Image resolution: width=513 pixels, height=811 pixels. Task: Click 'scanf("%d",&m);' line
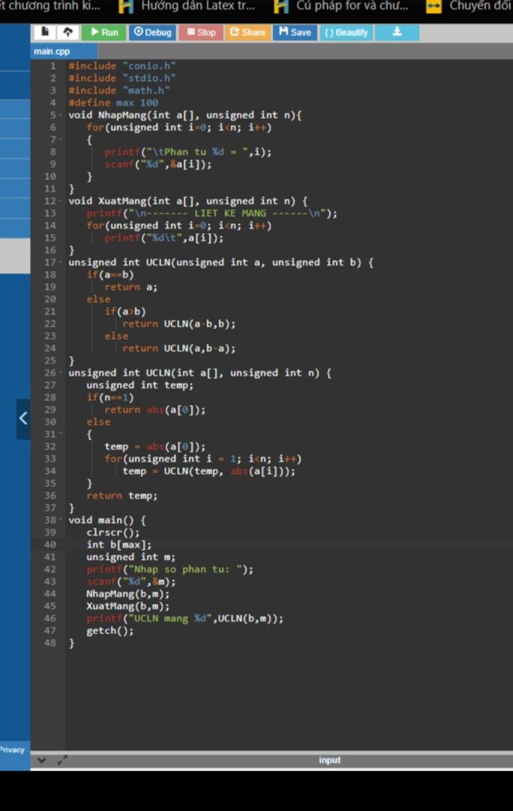131,582
